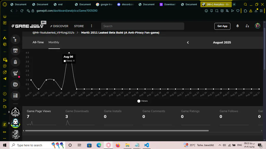
Task: Go to previous month with left chevron
Action: [x=188, y=42]
